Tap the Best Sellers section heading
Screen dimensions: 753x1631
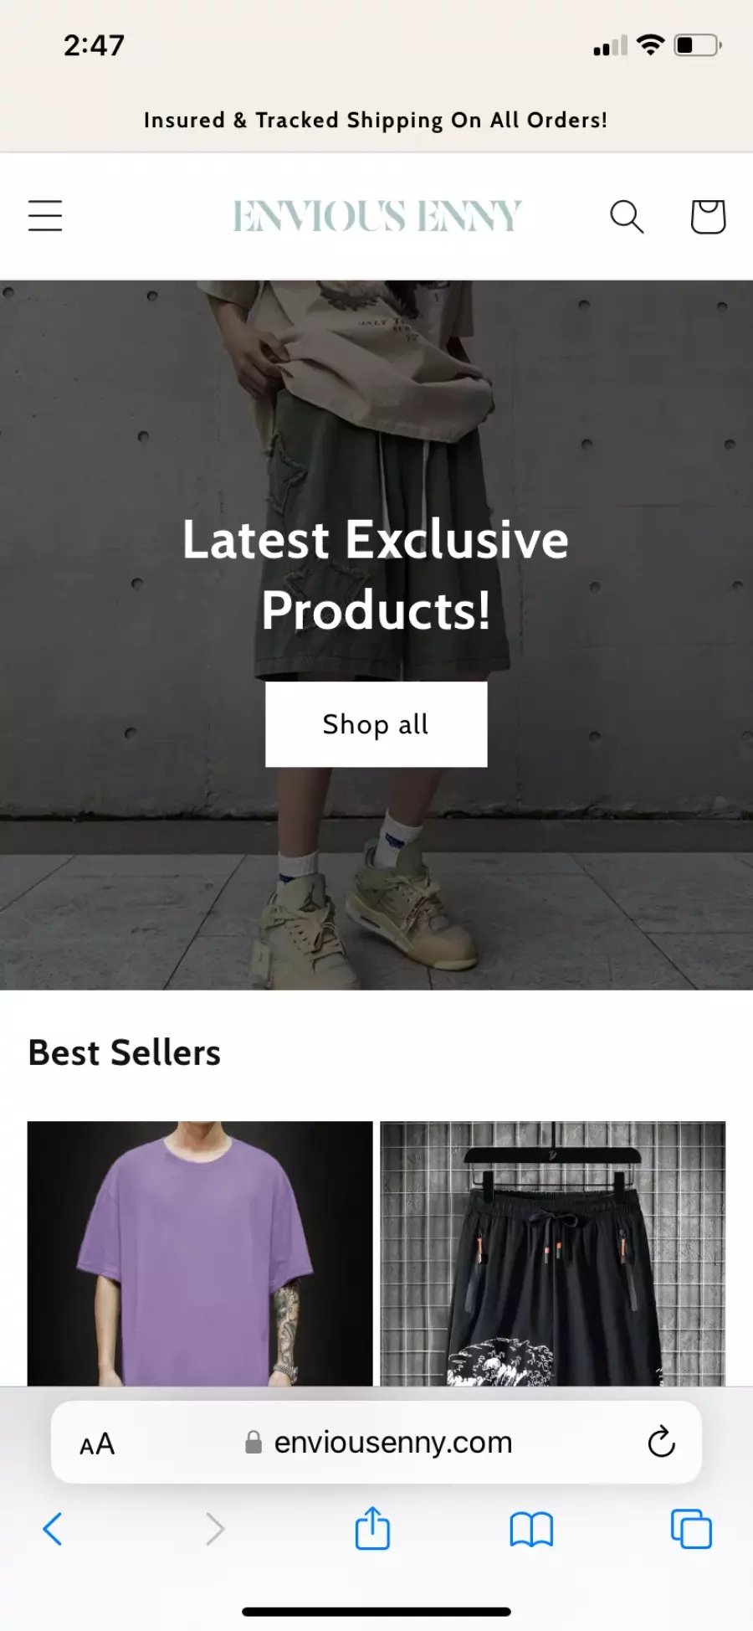[125, 1052]
